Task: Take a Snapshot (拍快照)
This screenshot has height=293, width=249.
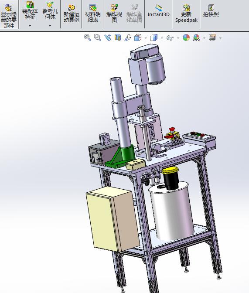Action: (211, 11)
